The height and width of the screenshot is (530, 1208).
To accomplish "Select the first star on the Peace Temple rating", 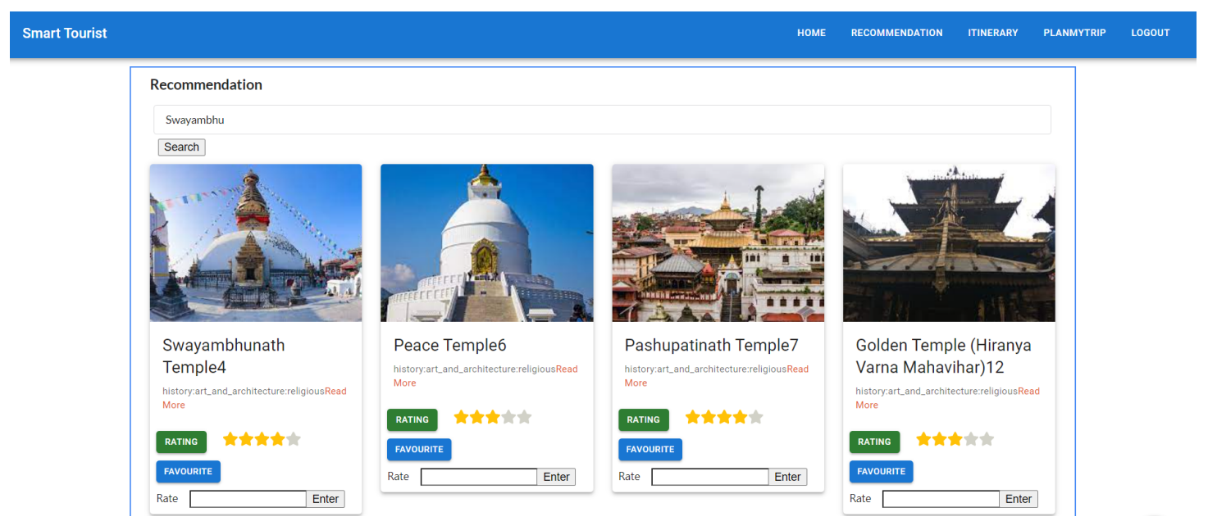I will (x=461, y=417).
